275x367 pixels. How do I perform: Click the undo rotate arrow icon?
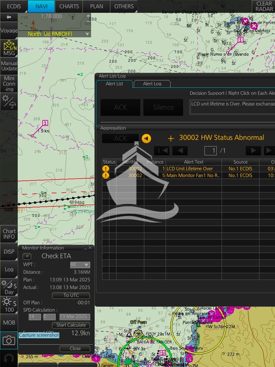pyautogui.click(x=9, y=358)
